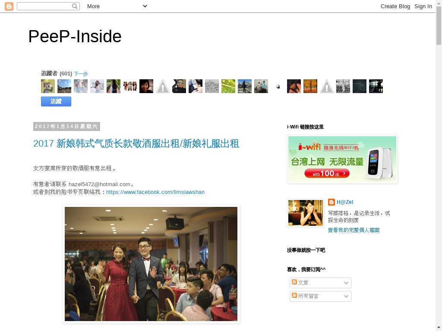This screenshot has width=442, height=331.
Task: Open the facebook.com/limsiawshan link
Action: tap(155, 192)
